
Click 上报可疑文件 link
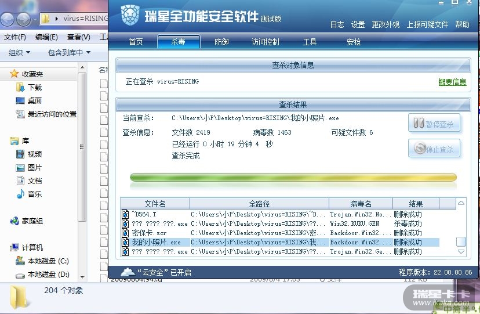pyautogui.click(x=427, y=24)
